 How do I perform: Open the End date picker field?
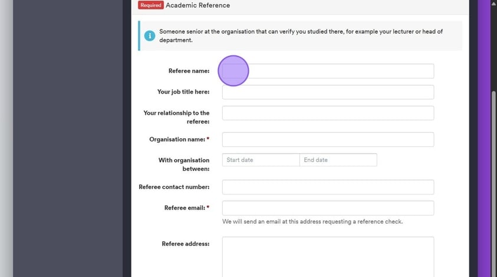[338, 160]
